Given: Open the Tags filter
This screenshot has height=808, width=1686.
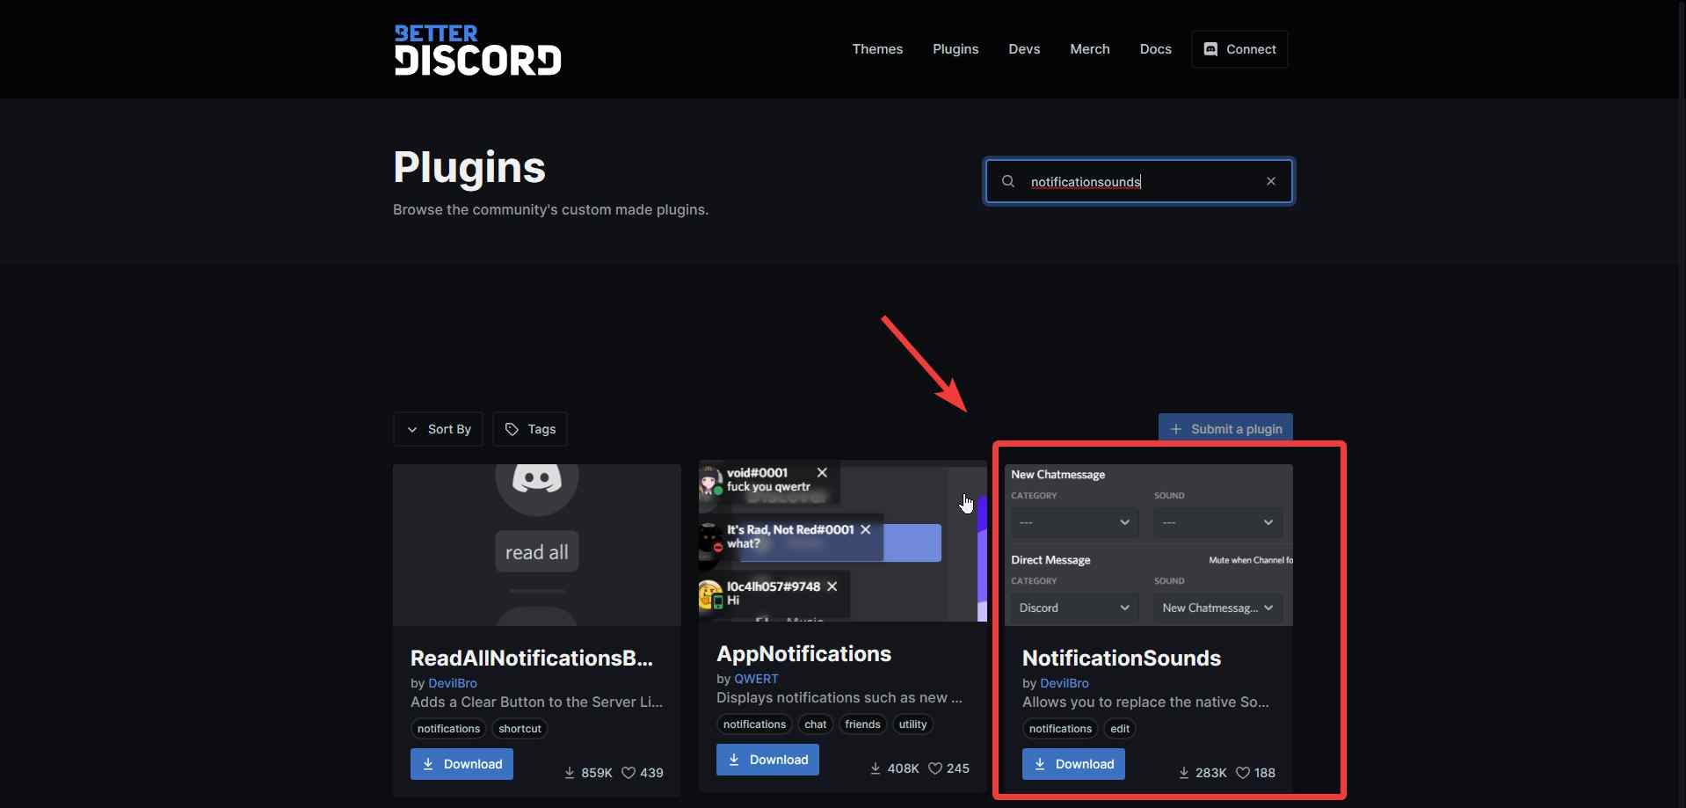Looking at the screenshot, I should click(x=530, y=429).
